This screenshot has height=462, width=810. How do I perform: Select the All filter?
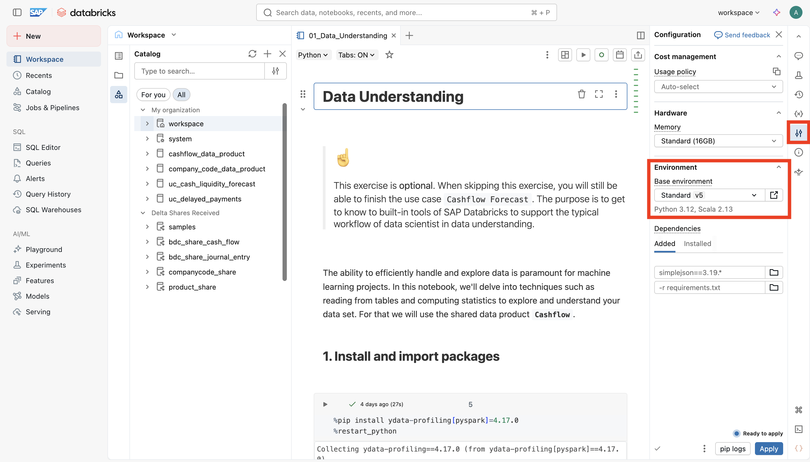181,95
